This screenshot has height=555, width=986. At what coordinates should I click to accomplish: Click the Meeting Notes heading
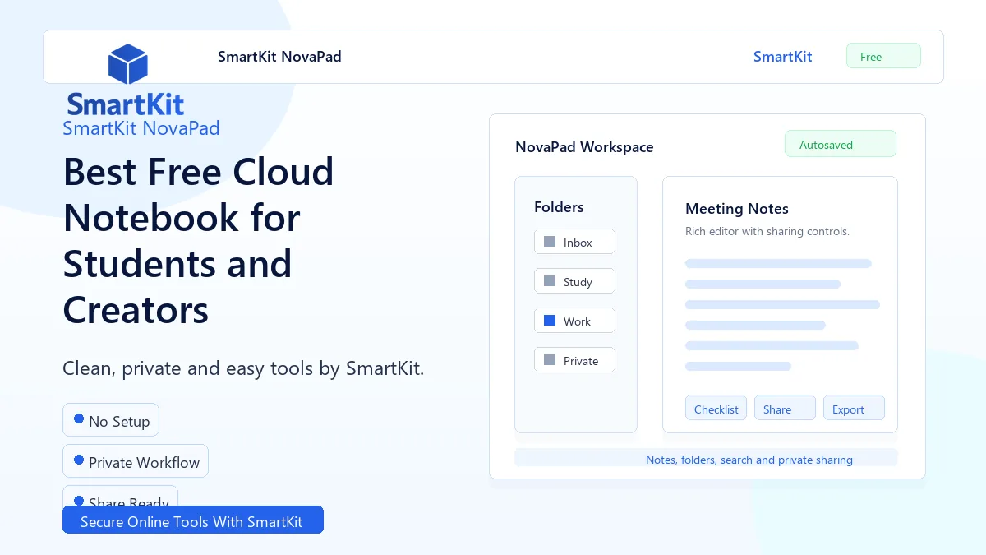[737, 209]
